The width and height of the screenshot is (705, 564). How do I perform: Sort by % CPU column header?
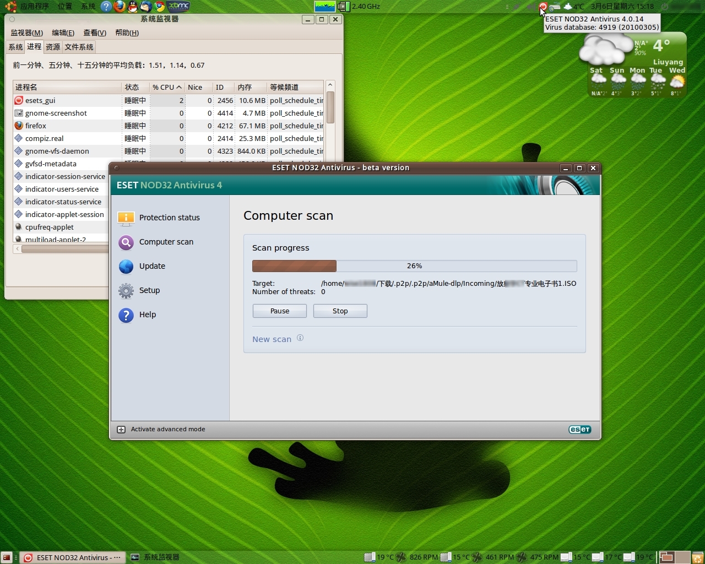pos(167,87)
